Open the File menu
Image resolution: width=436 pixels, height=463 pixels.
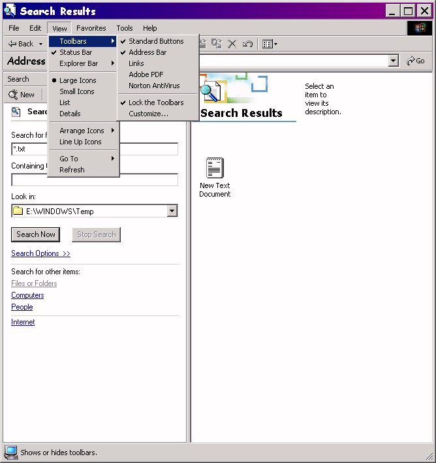pyautogui.click(x=14, y=28)
